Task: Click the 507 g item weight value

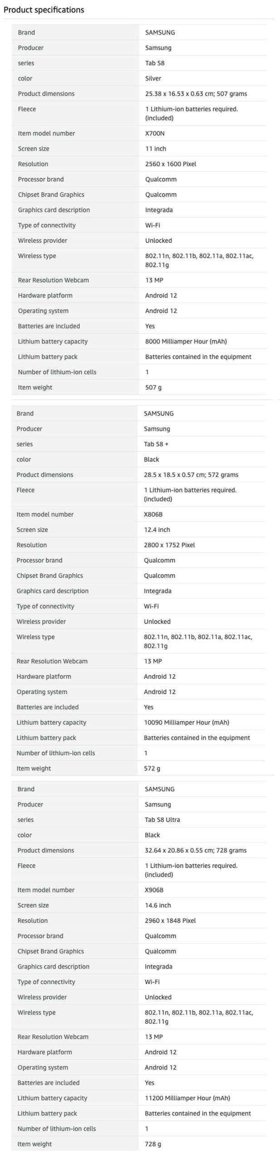Action: click(153, 387)
